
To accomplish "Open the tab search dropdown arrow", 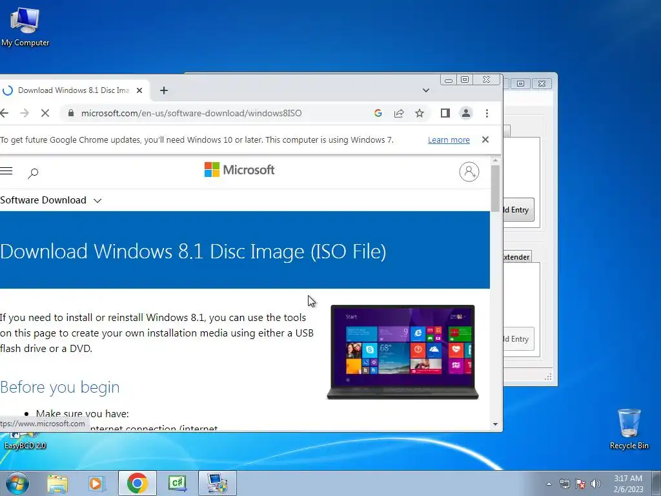I will tap(426, 90).
